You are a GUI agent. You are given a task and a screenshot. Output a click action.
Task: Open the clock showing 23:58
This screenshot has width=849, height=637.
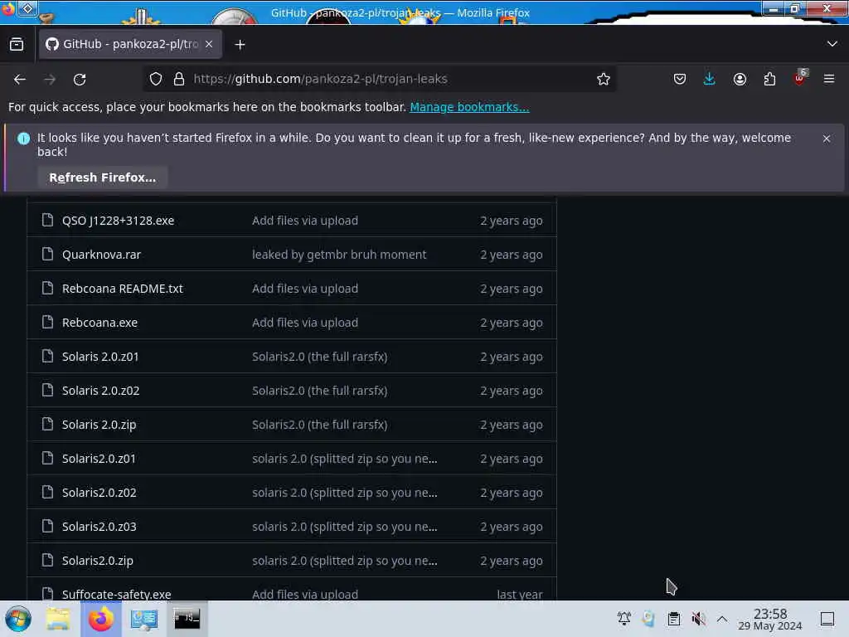pyautogui.click(x=770, y=619)
